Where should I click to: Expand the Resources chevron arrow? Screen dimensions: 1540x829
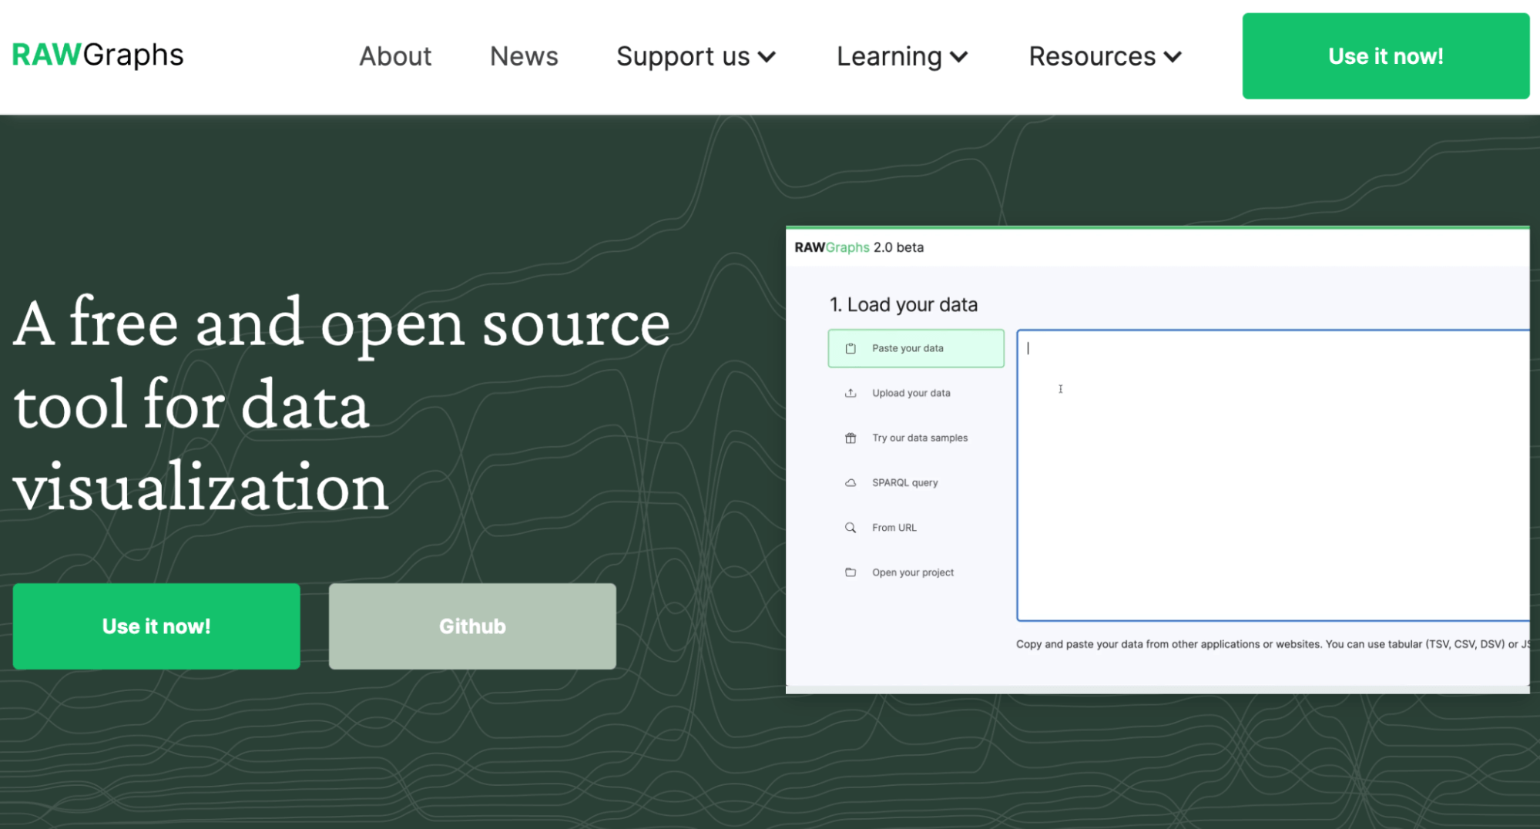pos(1173,57)
